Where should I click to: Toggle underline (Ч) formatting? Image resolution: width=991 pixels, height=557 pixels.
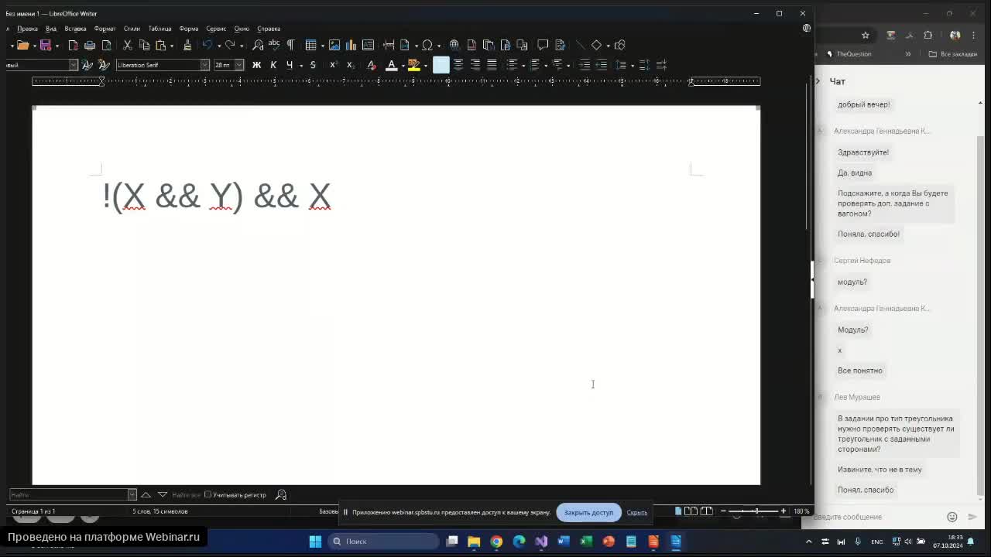click(290, 65)
